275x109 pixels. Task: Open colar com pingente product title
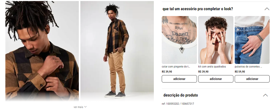(x=176, y=67)
